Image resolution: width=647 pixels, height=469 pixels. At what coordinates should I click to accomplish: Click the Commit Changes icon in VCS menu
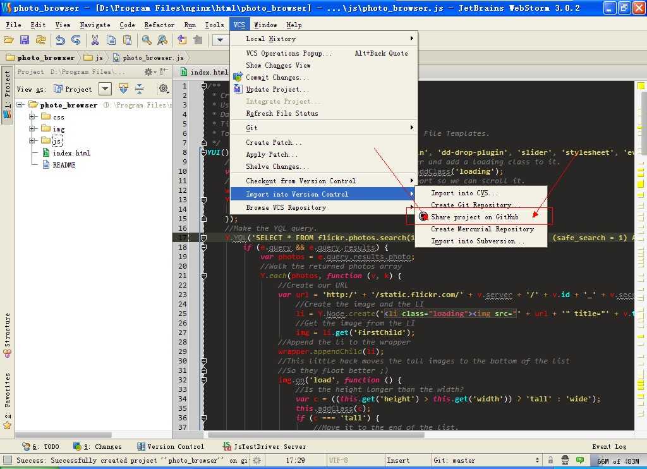pos(238,77)
